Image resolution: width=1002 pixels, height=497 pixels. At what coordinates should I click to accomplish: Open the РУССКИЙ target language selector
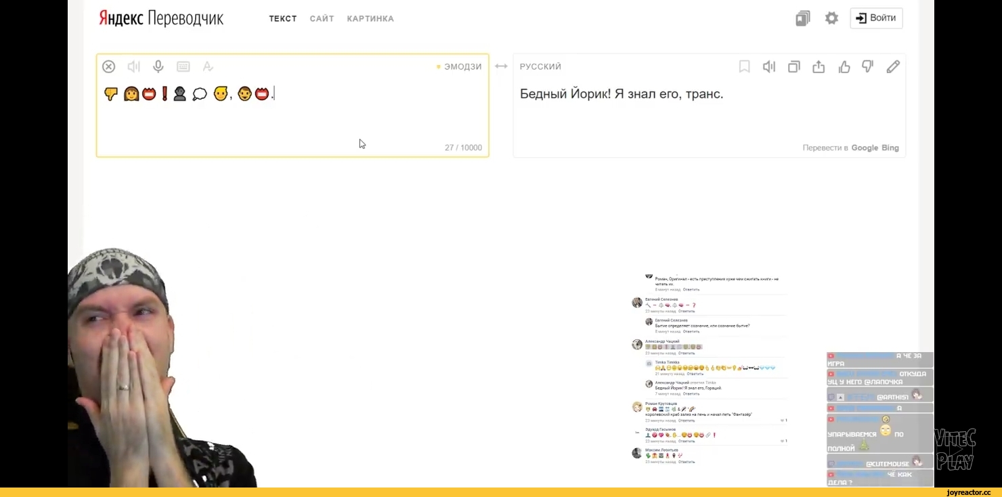coord(540,66)
